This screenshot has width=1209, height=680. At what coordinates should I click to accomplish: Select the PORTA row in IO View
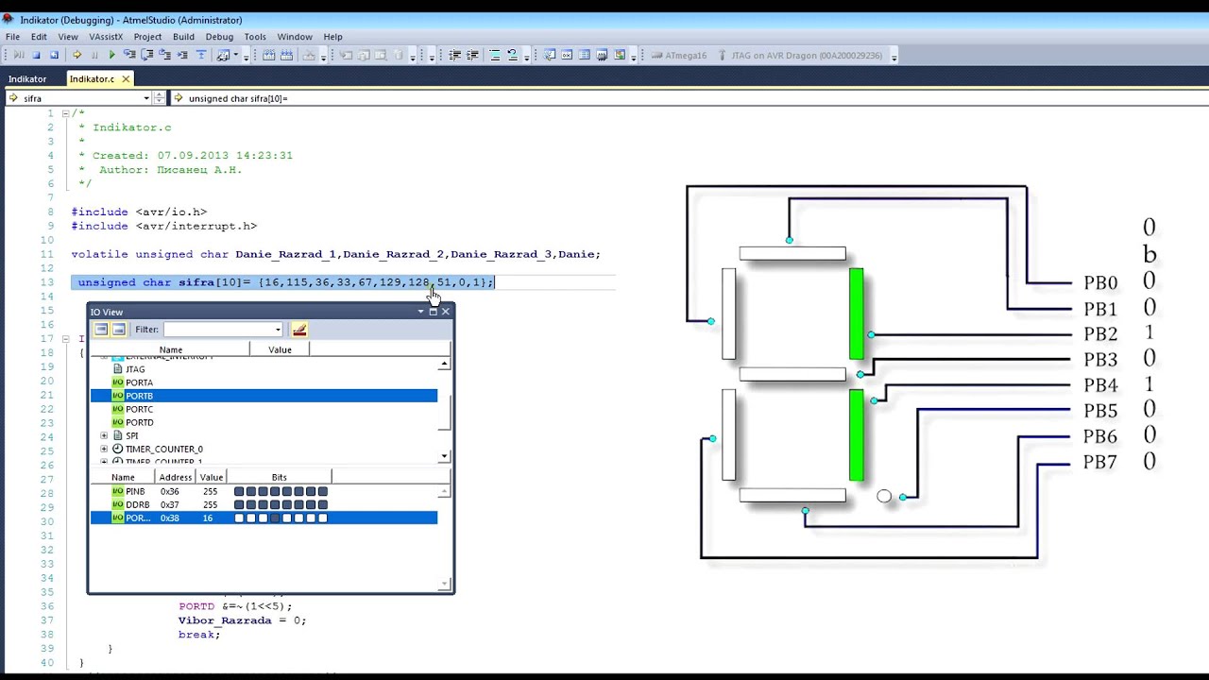pos(264,382)
